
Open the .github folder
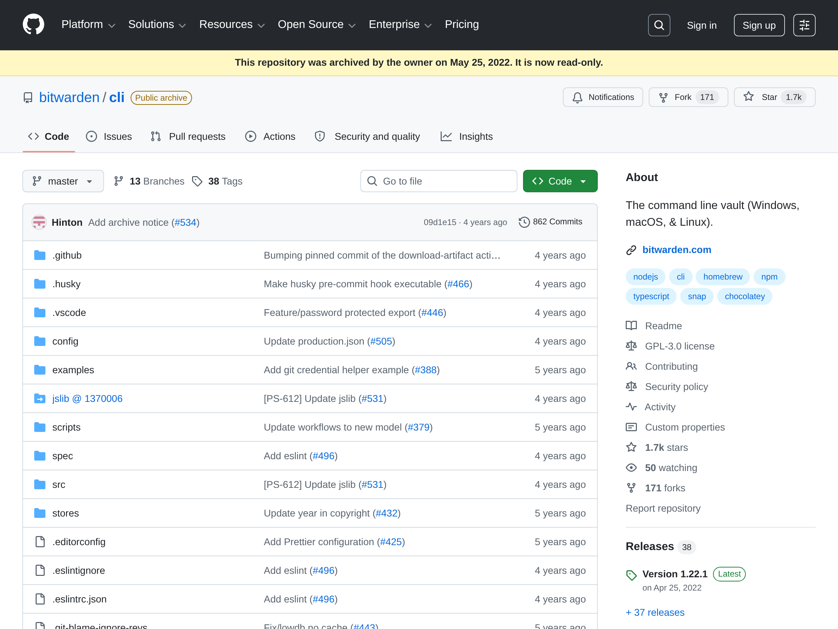67,255
